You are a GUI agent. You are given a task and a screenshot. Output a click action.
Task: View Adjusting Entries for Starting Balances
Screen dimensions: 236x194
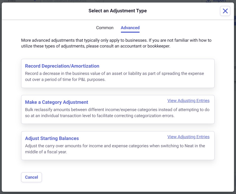pos(188,137)
